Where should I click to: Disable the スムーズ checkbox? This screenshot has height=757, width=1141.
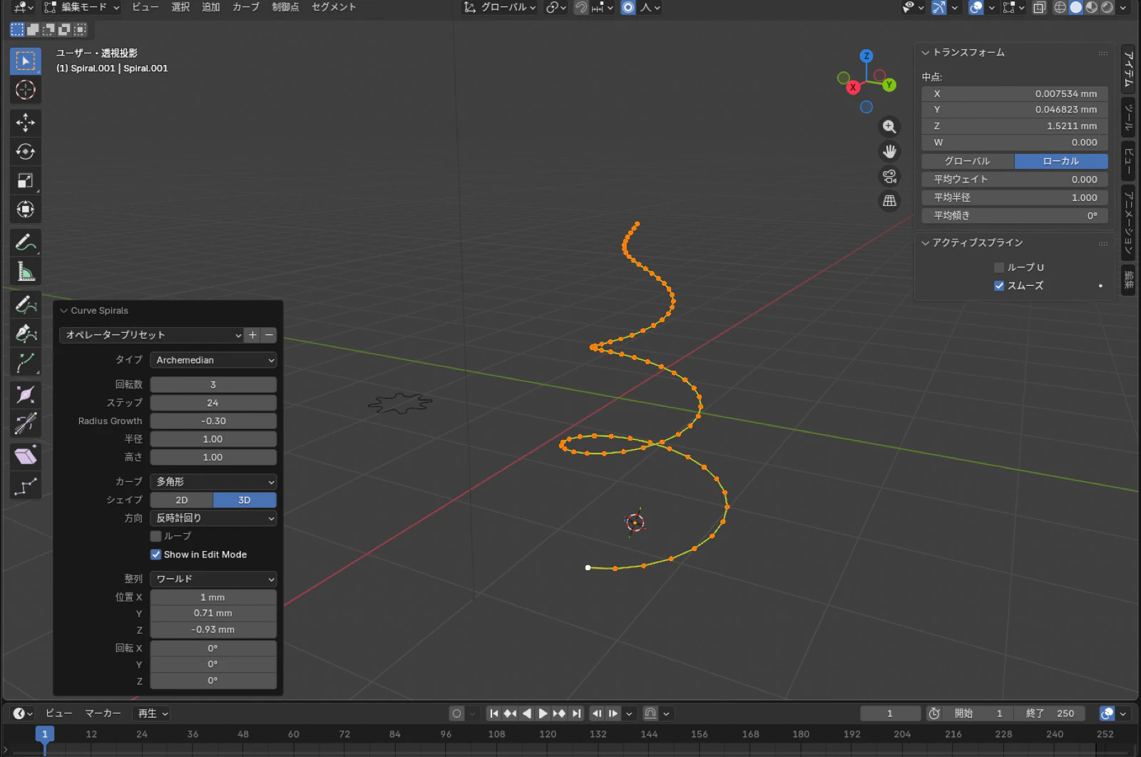(x=999, y=286)
